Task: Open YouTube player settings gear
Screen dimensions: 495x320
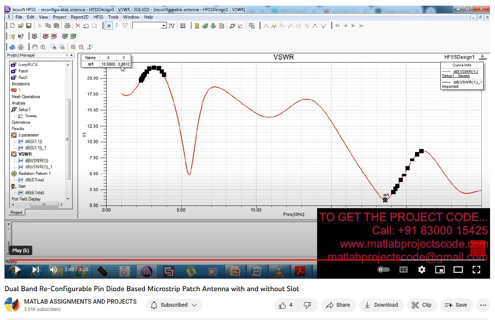Action: (x=421, y=270)
